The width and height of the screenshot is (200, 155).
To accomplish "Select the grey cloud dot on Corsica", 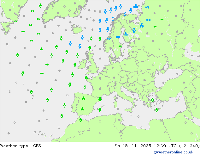I will coord(116,98).
